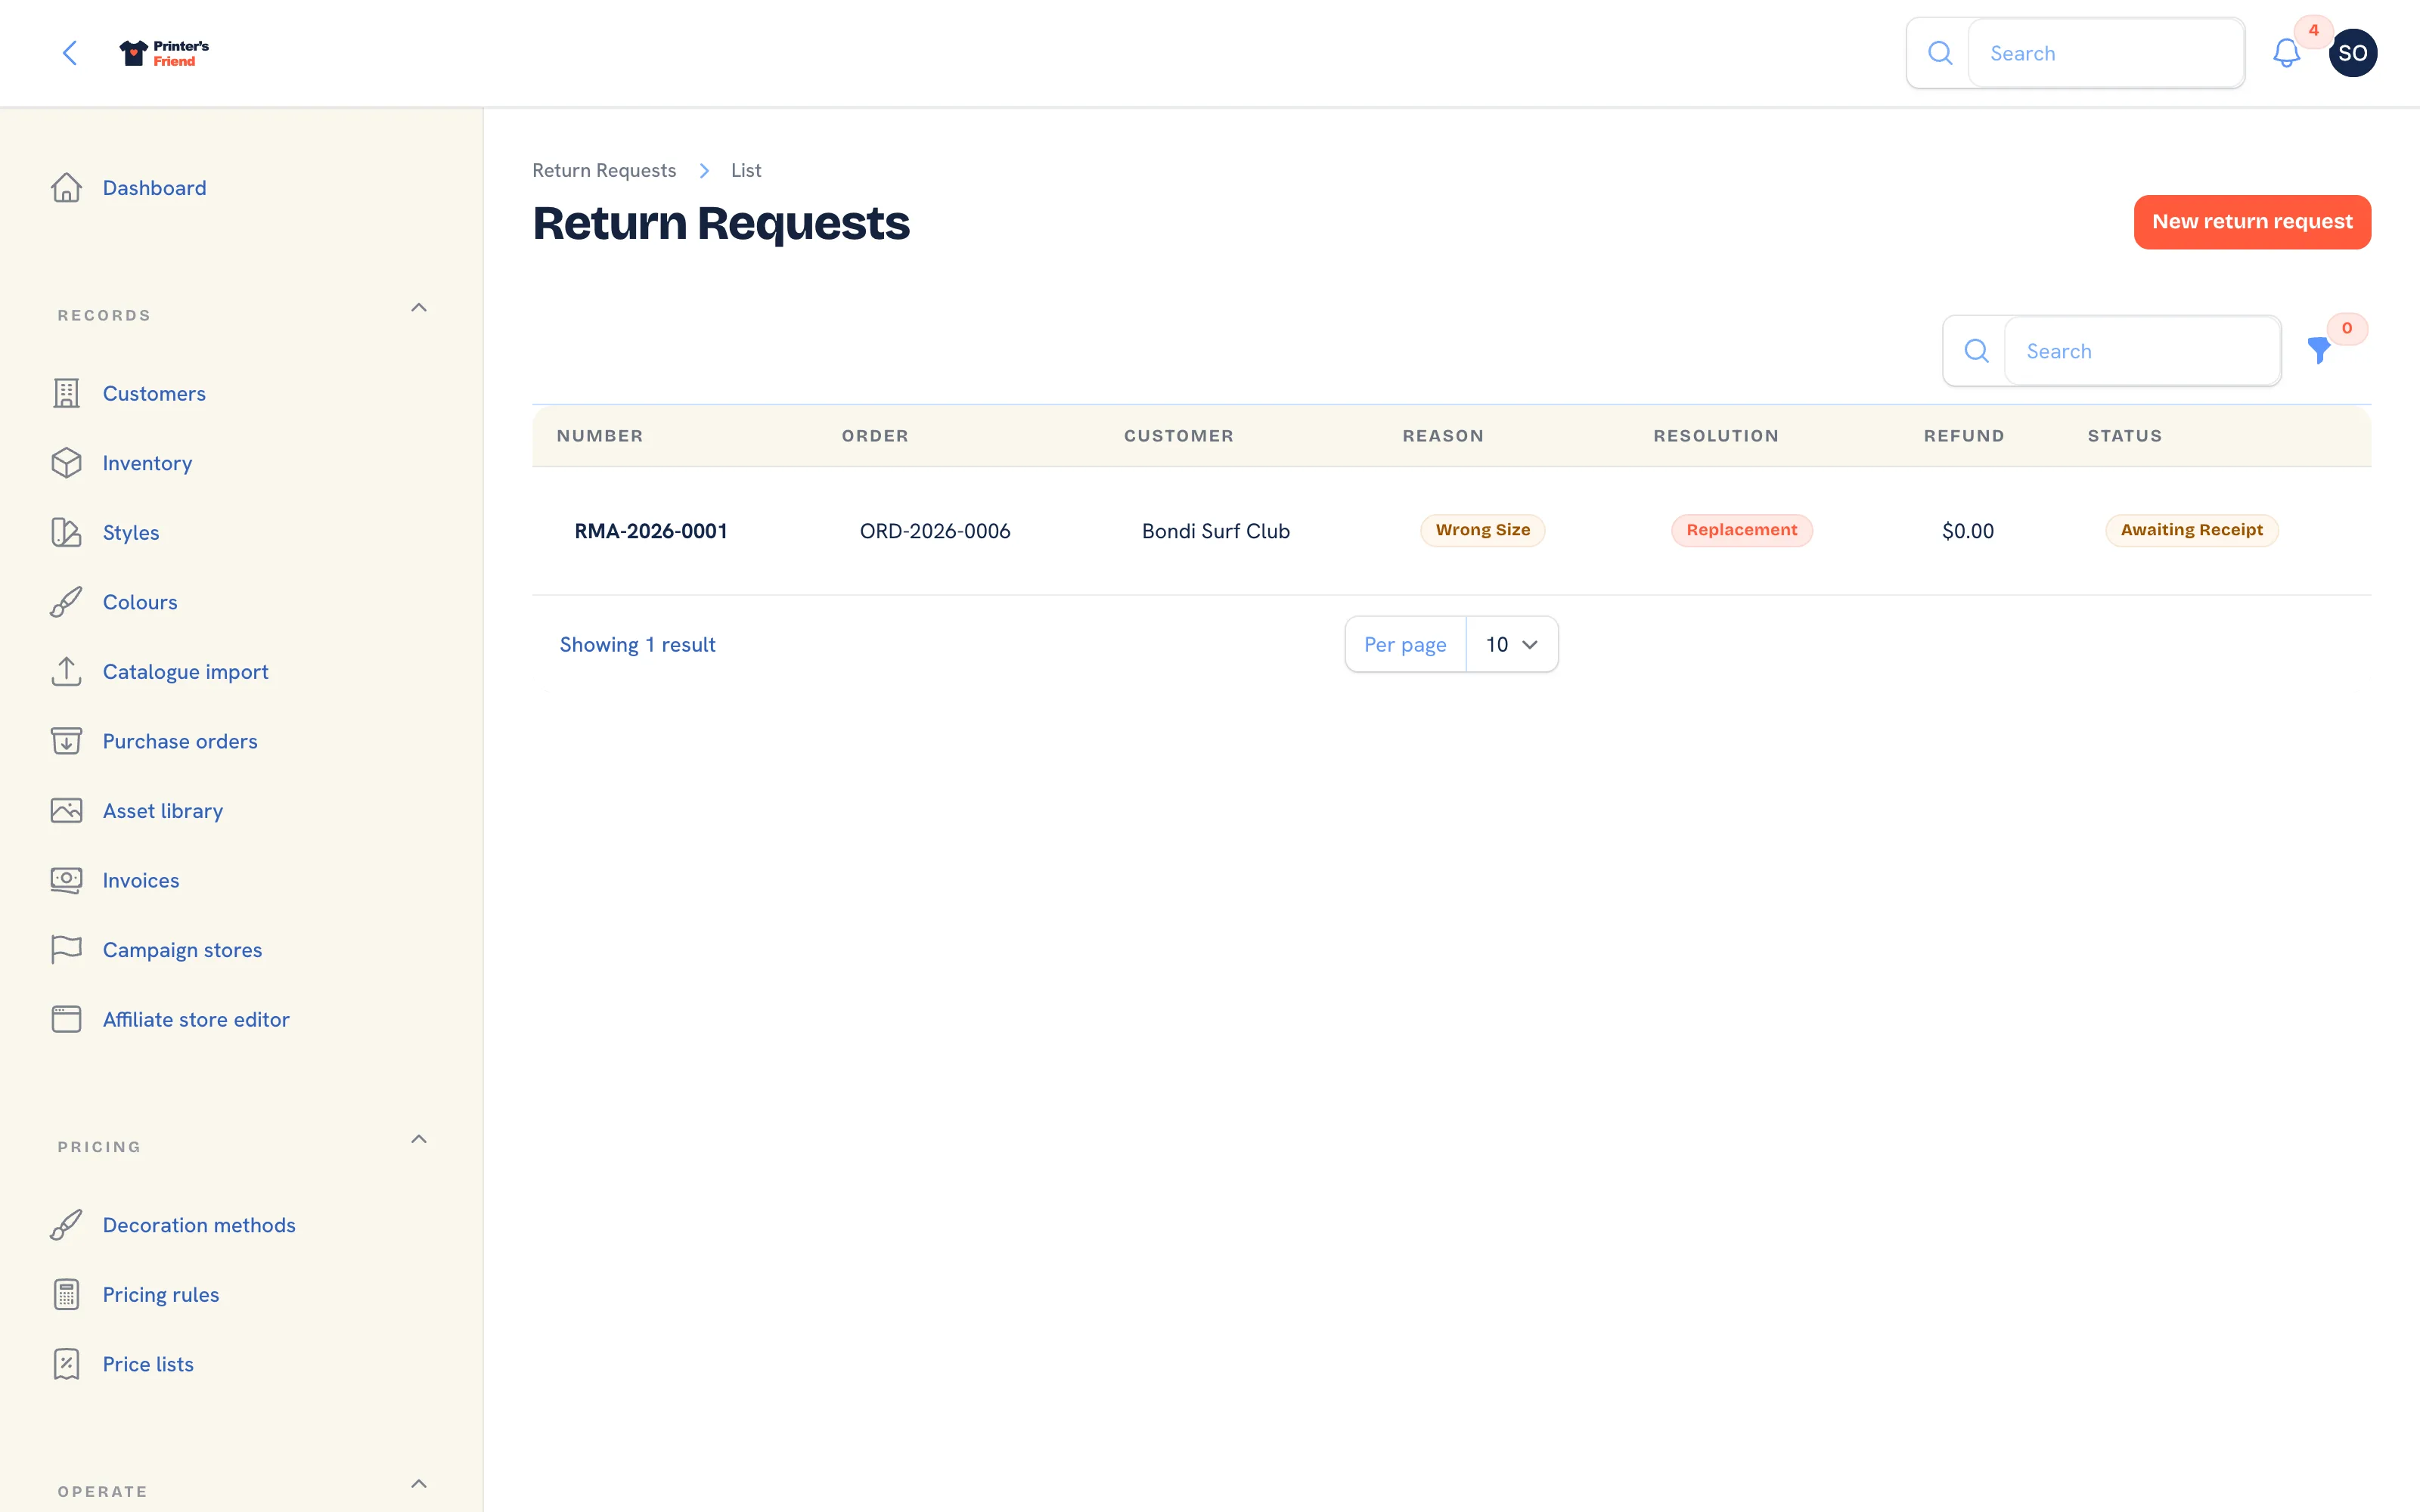Click the Bondi Surf Club customer cell
2420x1512 pixels.
[1216, 531]
